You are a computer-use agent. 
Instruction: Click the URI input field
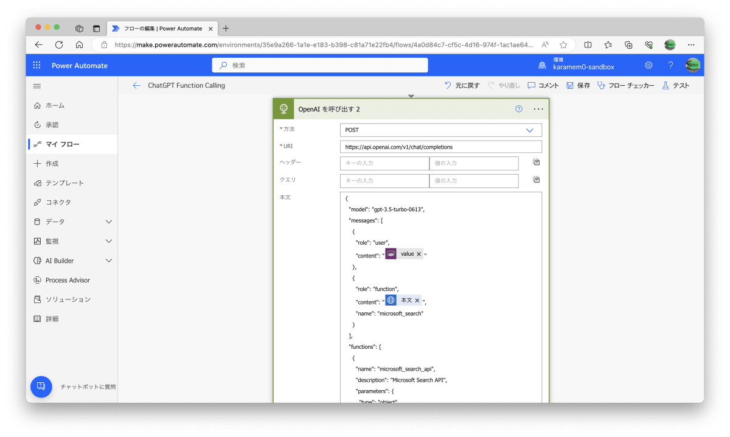tap(441, 147)
